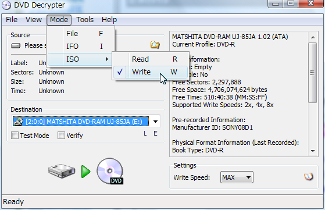Close the open Mode menu
The width and height of the screenshot is (325, 210).
coord(59,20)
